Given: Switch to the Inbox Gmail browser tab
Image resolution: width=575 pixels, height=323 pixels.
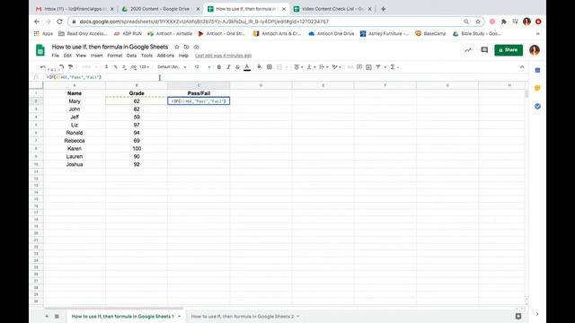Looking at the screenshot, I should coord(75,9).
